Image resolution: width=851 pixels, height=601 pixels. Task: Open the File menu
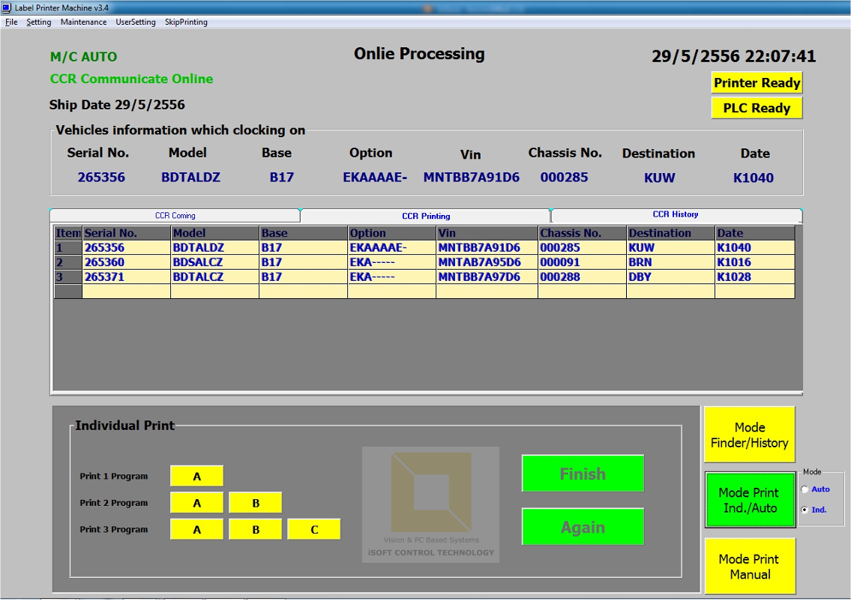(10, 22)
